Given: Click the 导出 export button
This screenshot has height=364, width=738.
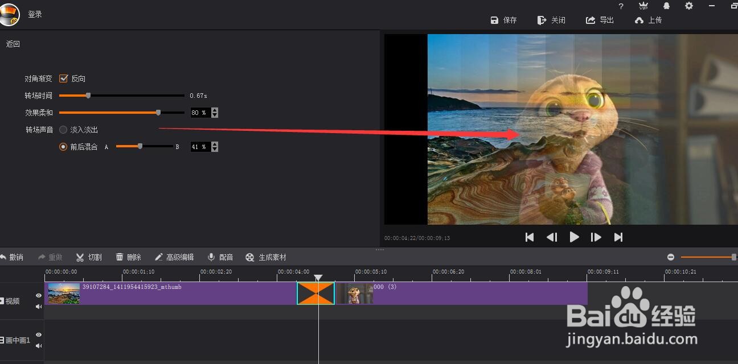Looking at the screenshot, I should (600, 20).
